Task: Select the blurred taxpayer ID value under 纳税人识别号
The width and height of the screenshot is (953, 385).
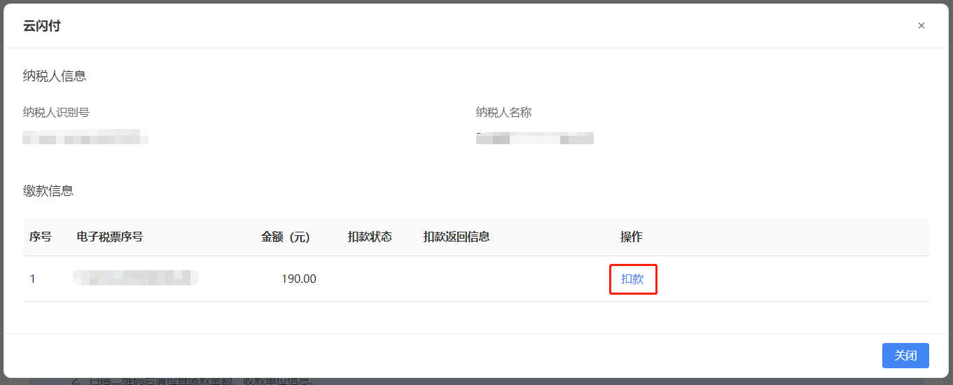Action: (85, 137)
